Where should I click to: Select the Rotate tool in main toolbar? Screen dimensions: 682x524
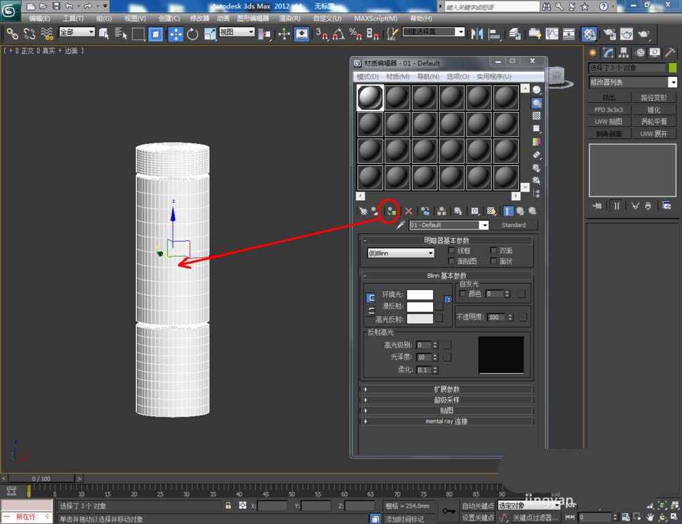pyautogui.click(x=192, y=34)
